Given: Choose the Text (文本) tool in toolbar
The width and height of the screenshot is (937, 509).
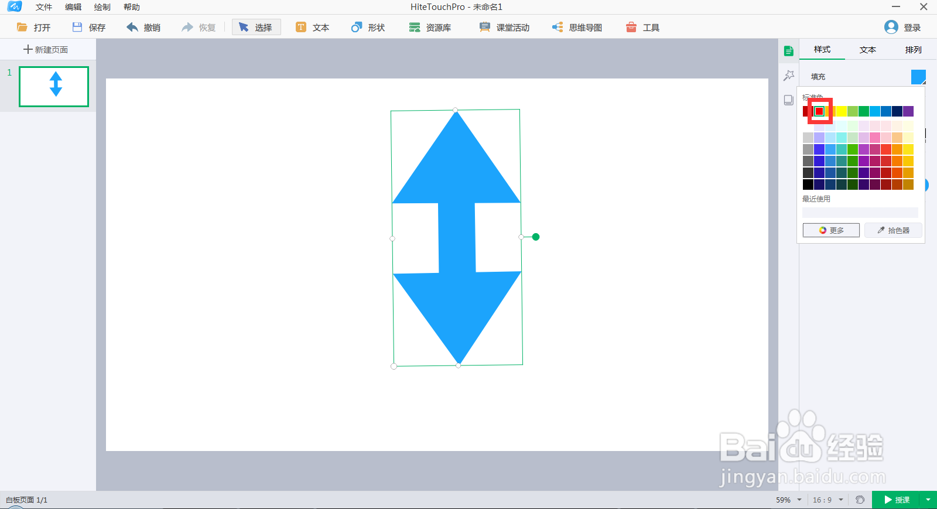Looking at the screenshot, I should point(313,28).
